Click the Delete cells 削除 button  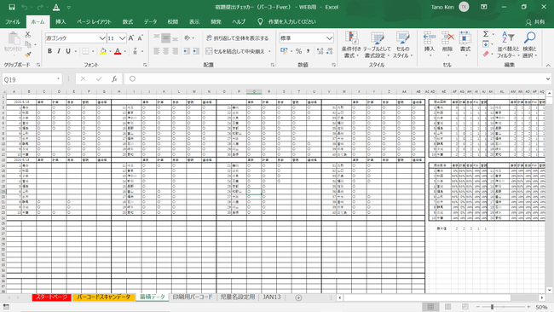[x=447, y=45]
